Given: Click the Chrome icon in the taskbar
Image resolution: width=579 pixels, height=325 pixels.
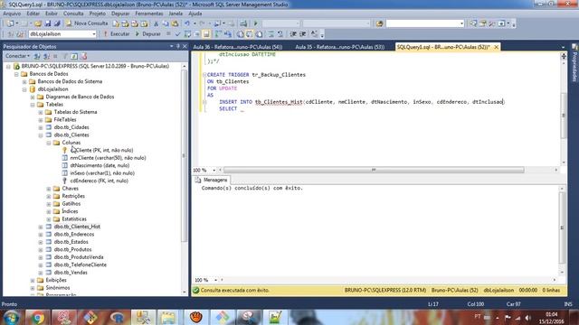Looking at the screenshot, I should coord(38,317).
